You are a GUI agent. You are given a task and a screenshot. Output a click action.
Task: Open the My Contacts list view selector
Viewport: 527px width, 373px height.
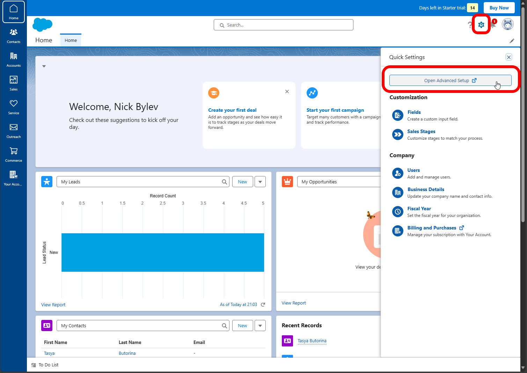(143, 326)
